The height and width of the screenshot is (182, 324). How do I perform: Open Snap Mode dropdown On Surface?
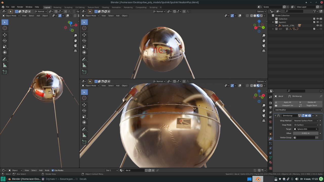pyautogui.click(x=306, y=125)
